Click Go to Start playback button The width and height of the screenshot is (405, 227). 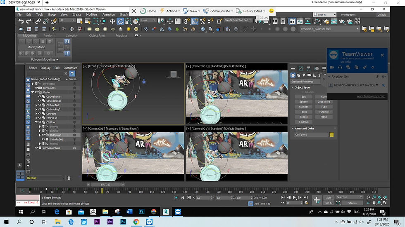[x=283, y=197]
